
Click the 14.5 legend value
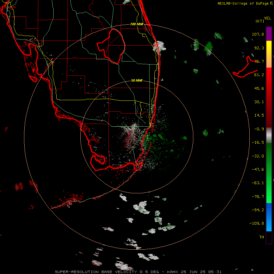click(259, 115)
